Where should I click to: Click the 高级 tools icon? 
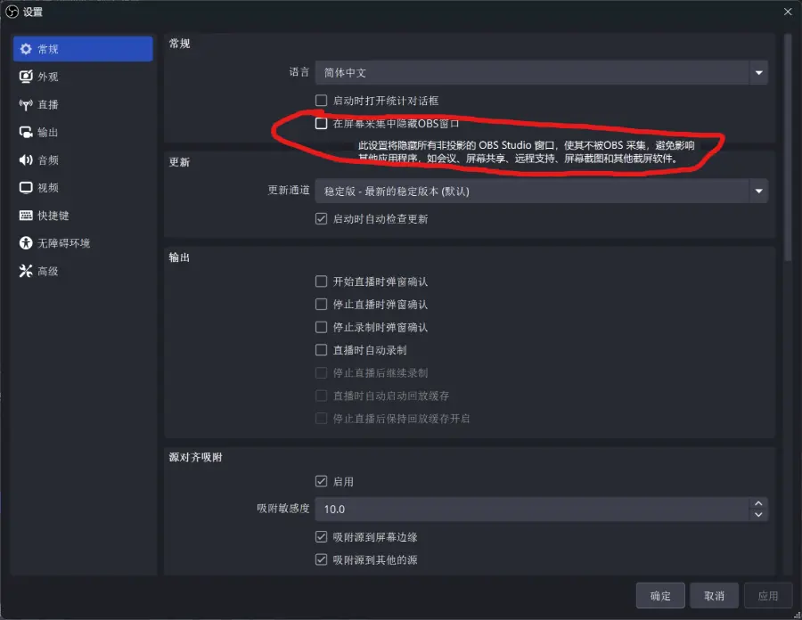(26, 271)
